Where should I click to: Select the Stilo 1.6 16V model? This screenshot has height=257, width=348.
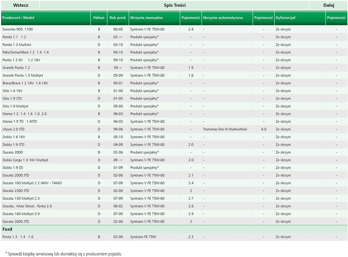pos(12,91)
